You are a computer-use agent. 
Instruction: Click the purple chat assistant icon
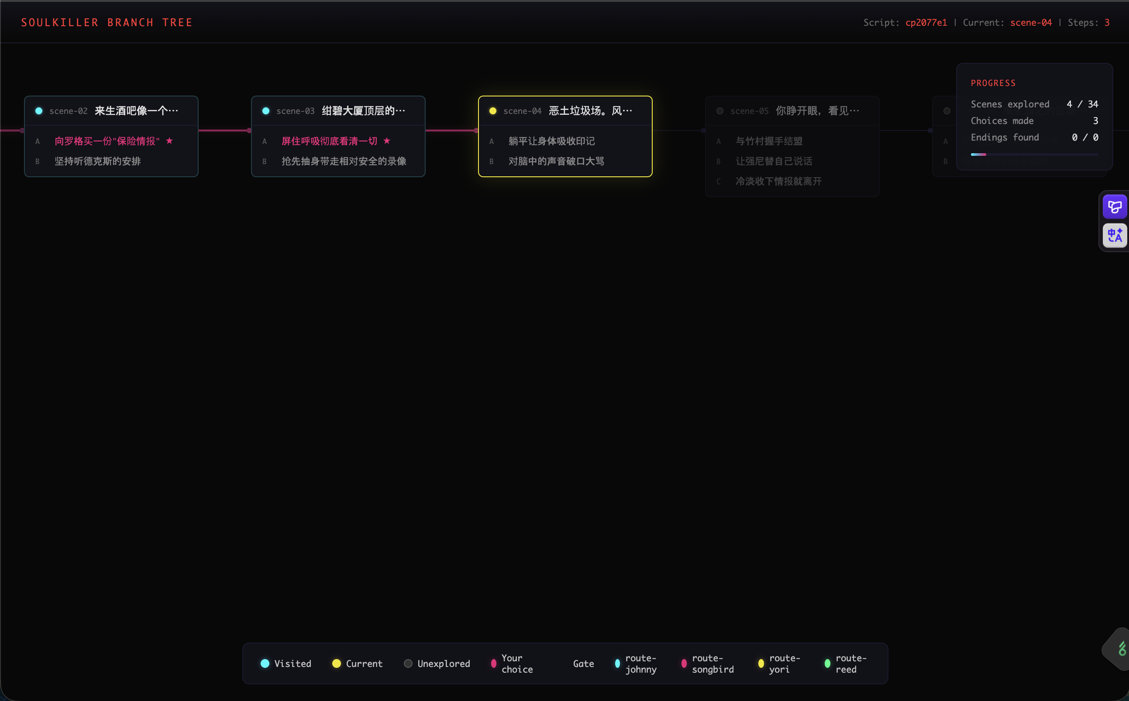point(1115,207)
